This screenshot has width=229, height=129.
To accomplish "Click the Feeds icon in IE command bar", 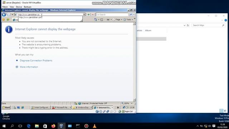I will pyautogui.click(x=102, y=20).
